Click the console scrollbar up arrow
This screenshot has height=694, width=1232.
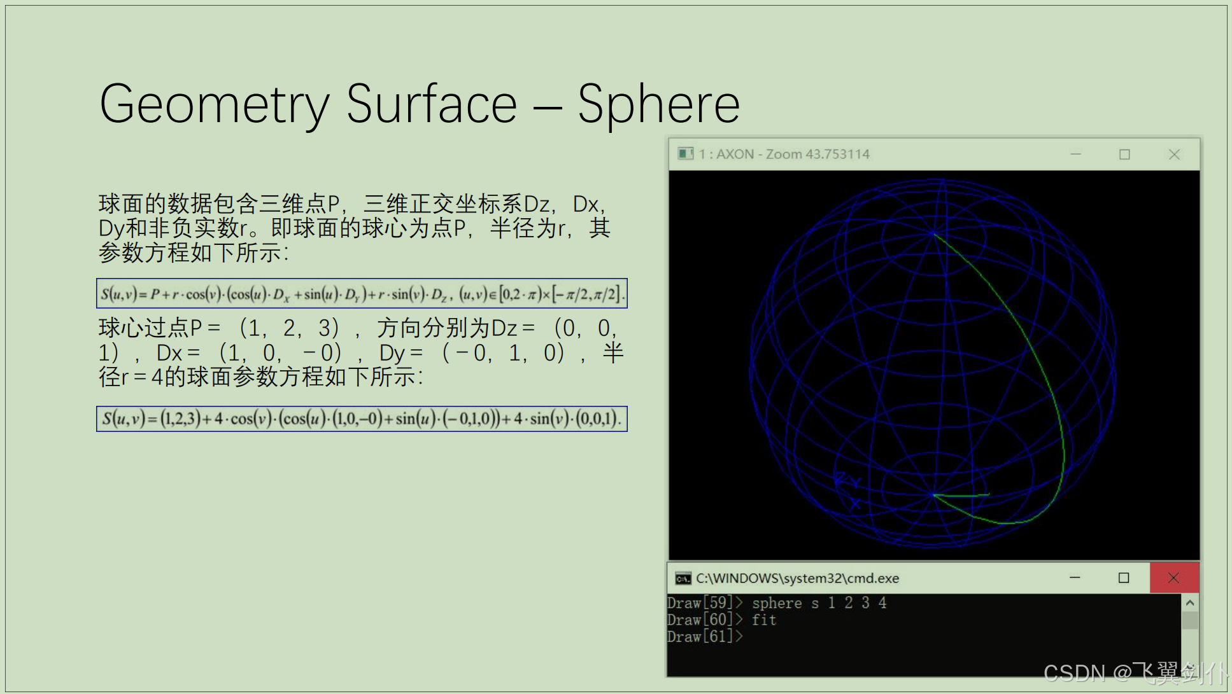pyautogui.click(x=1189, y=602)
